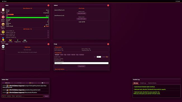Click the Overclock Station heading
This screenshot has width=182, height=102.
click(x=60, y=69)
